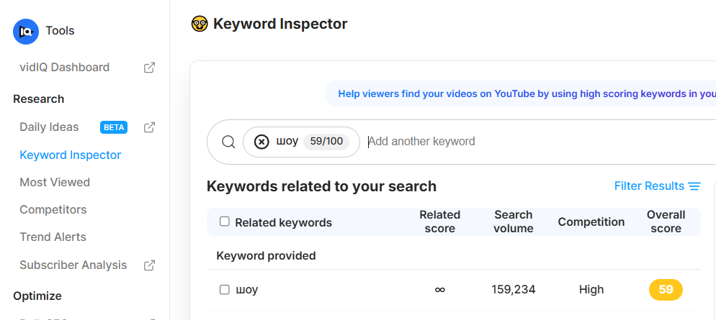Screen dimensions: 716x320
Task: Click the Filter Results lines icon
Action: (x=694, y=186)
